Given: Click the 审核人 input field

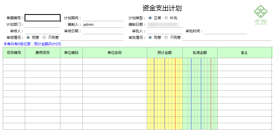Looking at the screenshot, I should (x=43, y=31).
